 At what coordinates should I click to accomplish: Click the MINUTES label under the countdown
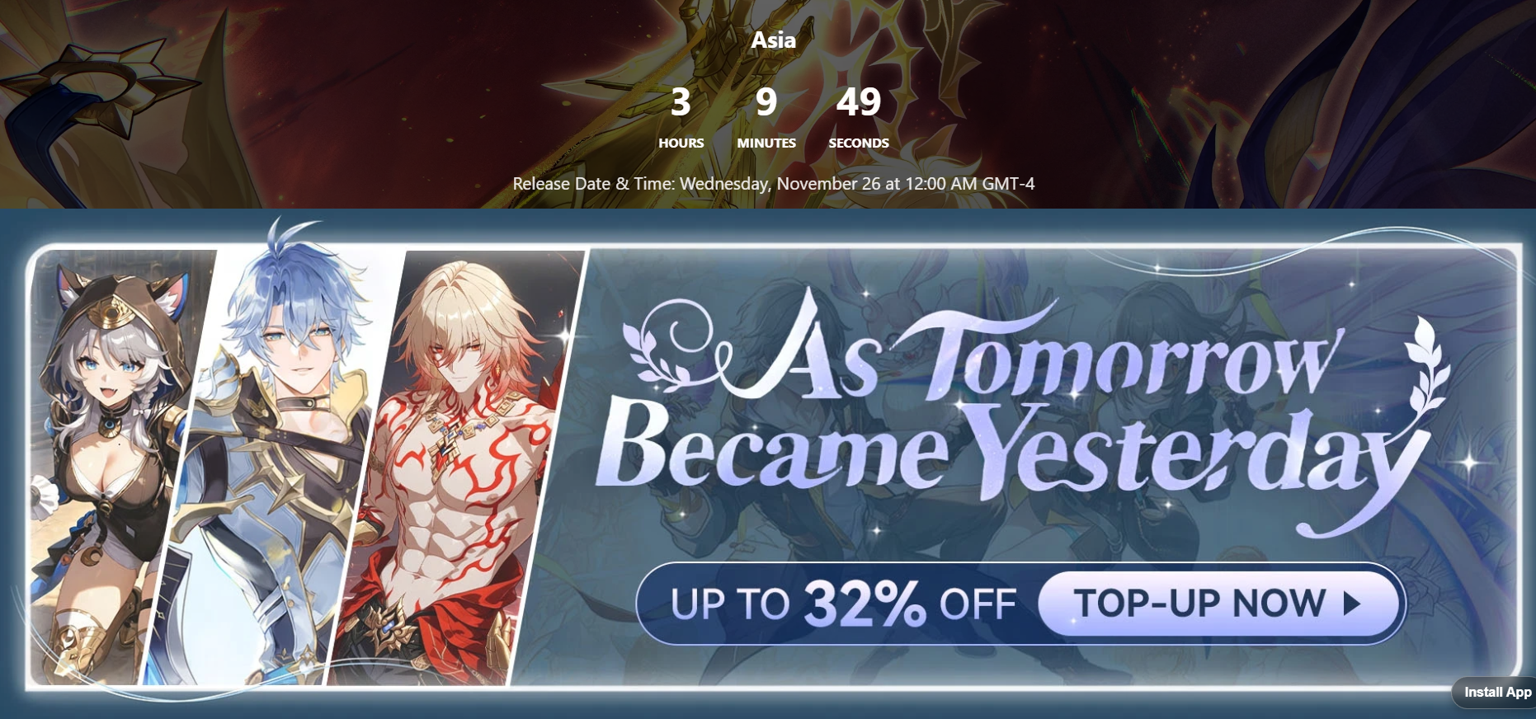766,143
